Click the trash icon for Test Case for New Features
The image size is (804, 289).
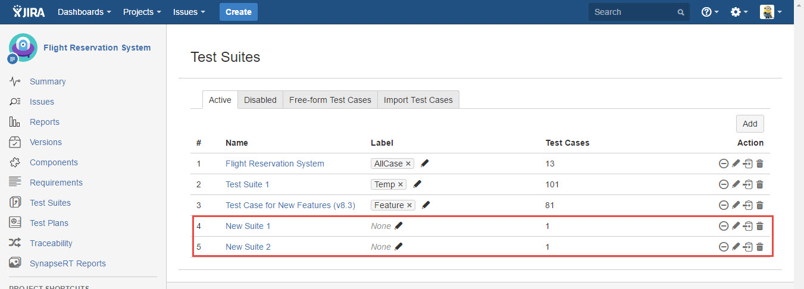pos(759,205)
